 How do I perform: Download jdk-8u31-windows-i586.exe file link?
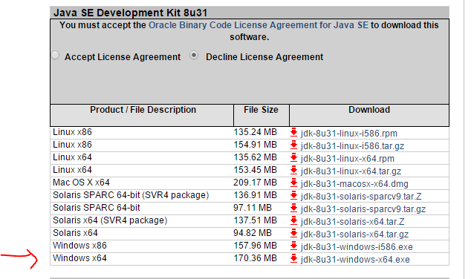357,247
